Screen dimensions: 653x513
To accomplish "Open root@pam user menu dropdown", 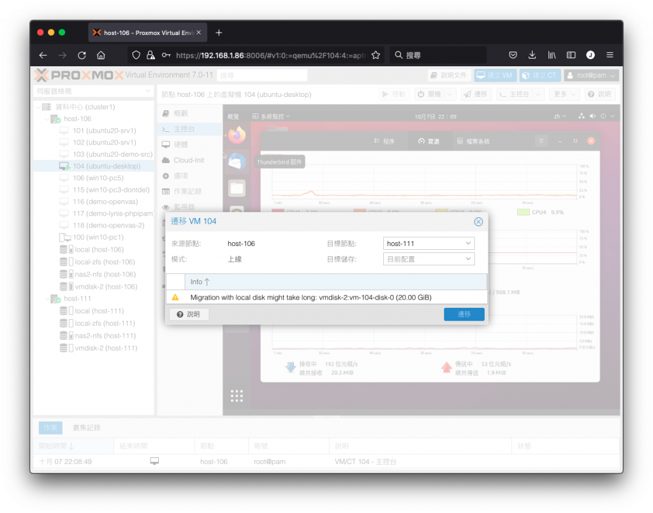I will tap(591, 75).
